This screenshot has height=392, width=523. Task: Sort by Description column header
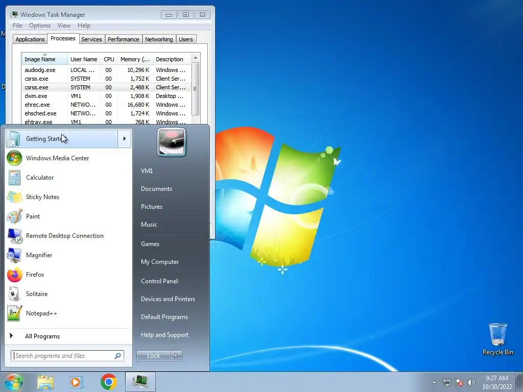point(172,59)
